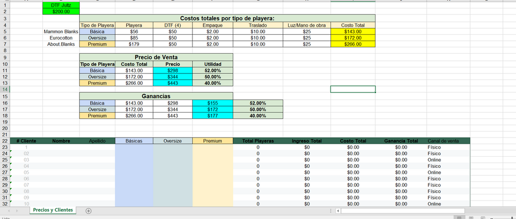This screenshot has height=219, width=516.
Task: Select 'Online' sales channel for client 03
Action: click(x=448, y=160)
